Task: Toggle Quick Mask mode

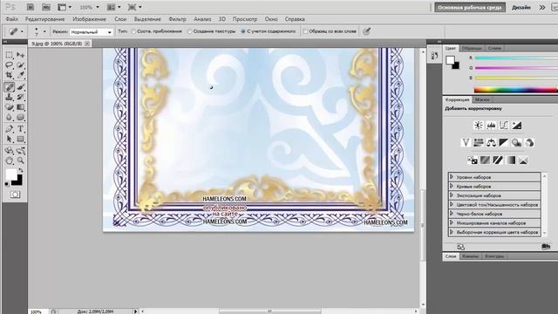Action: (x=15, y=195)
